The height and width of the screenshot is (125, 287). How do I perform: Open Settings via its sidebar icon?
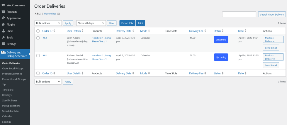point(3,44)
